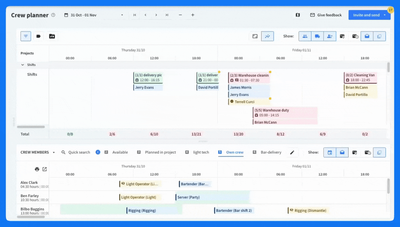This screenshot has width=400, height=227.
Task: Collapse the Shifts group chevron
Action: point(23,65)
